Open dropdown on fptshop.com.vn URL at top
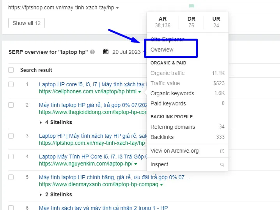Screen dimensions: 280x210 pos(117,8)
